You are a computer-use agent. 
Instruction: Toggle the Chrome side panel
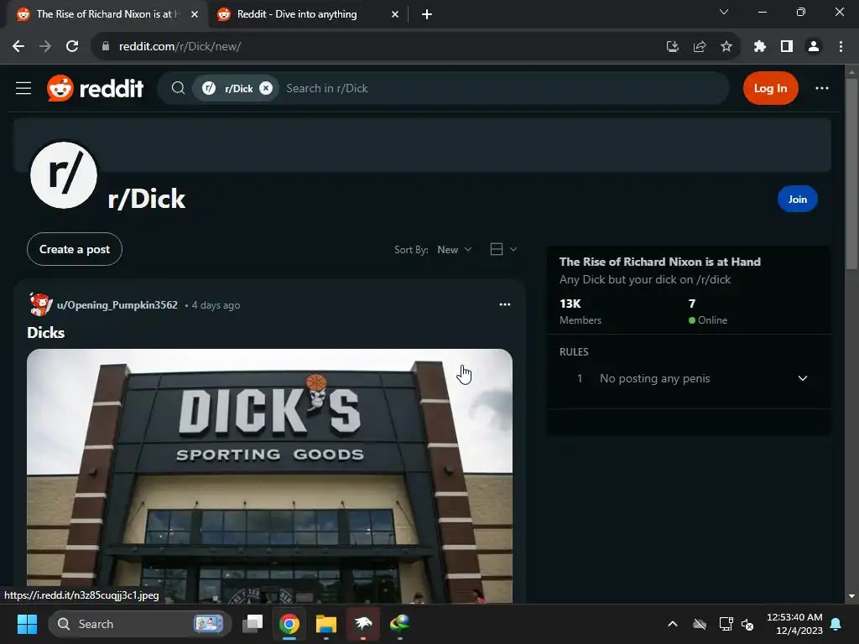[x=787, y=47]
